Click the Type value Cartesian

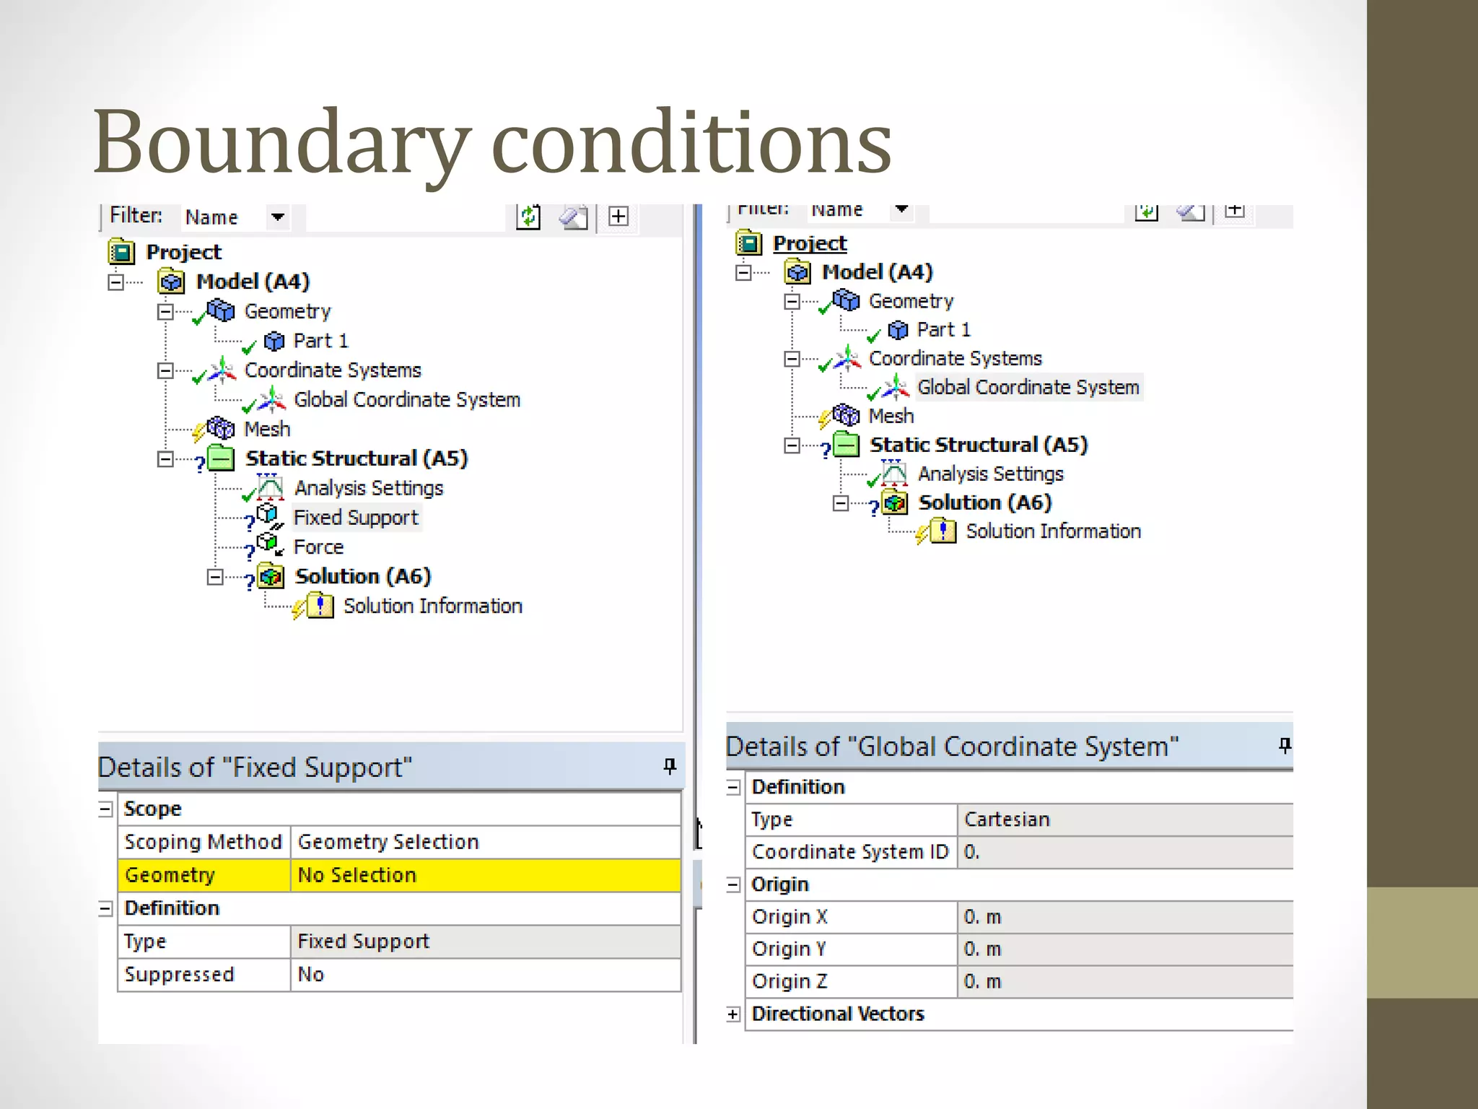(x=1125, y=819)
